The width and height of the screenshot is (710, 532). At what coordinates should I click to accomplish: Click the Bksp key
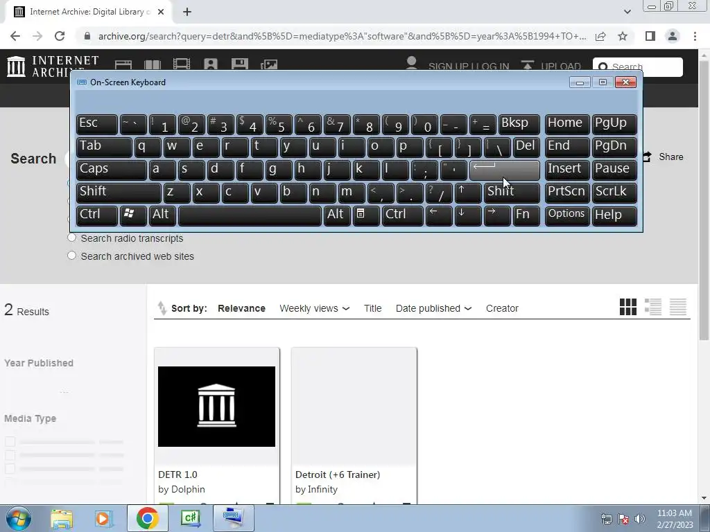tap(519, 124)
